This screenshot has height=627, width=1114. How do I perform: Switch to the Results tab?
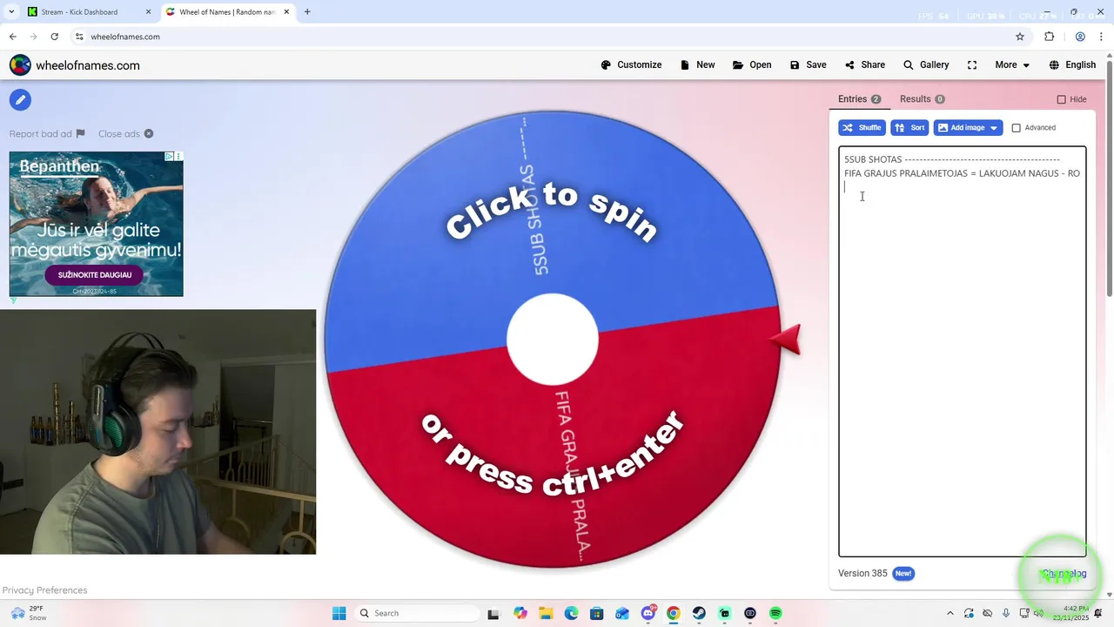pyautogui.click(x=922, y=99)
